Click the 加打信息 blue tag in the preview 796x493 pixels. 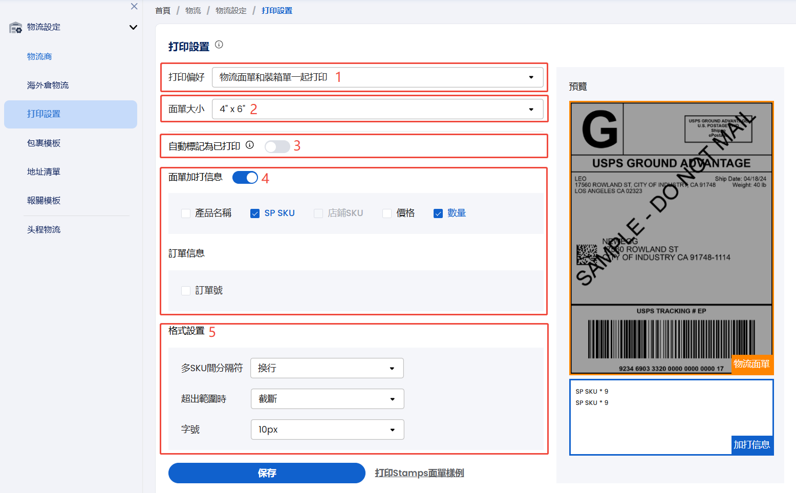tap(751, 445)
